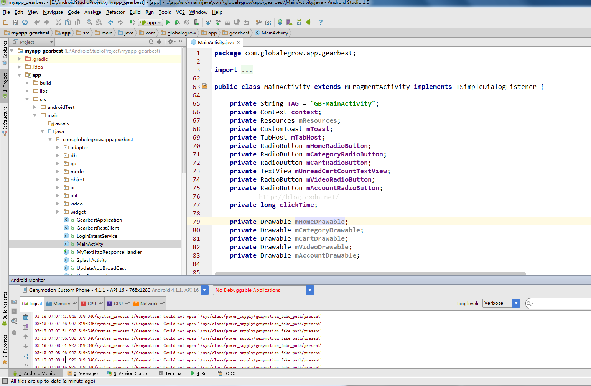The height and width of the screenshot is (386, 591).
Task: Open the Project view selector dropdown
Action: [x=33, y=42]
